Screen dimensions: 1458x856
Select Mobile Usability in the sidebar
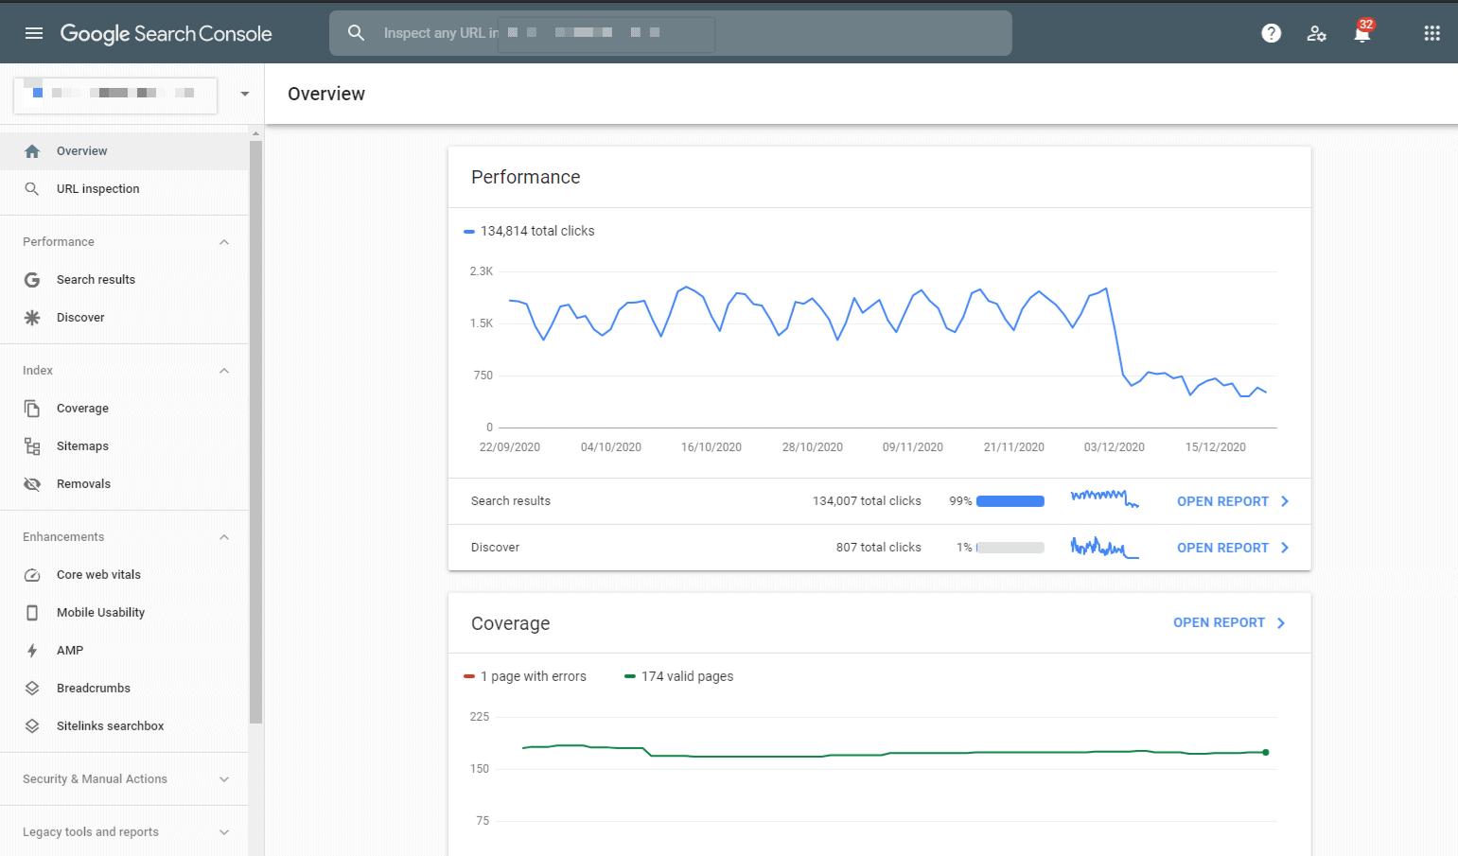101,612
